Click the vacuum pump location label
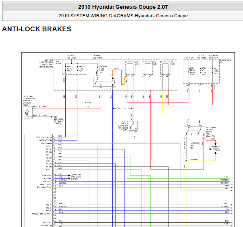 coord(29,100)
